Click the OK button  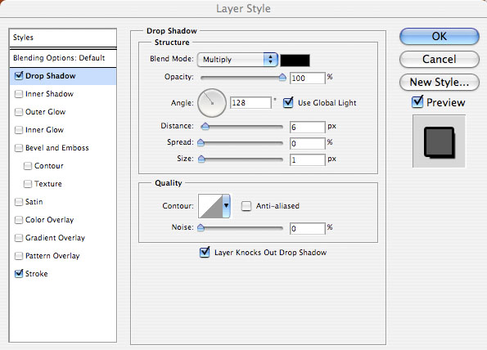coord(440,36)
